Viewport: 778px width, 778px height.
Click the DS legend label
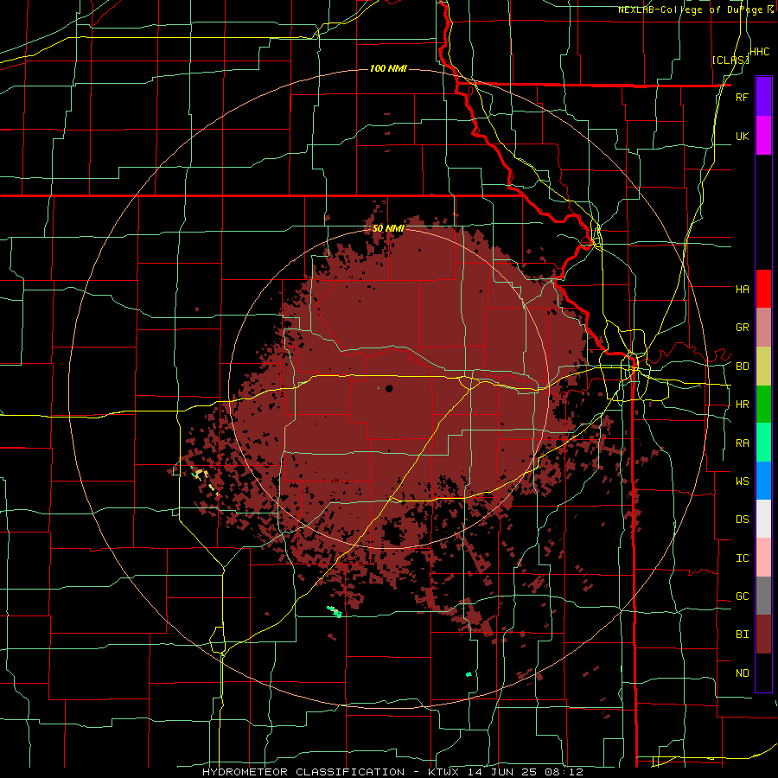pos(742,520)
